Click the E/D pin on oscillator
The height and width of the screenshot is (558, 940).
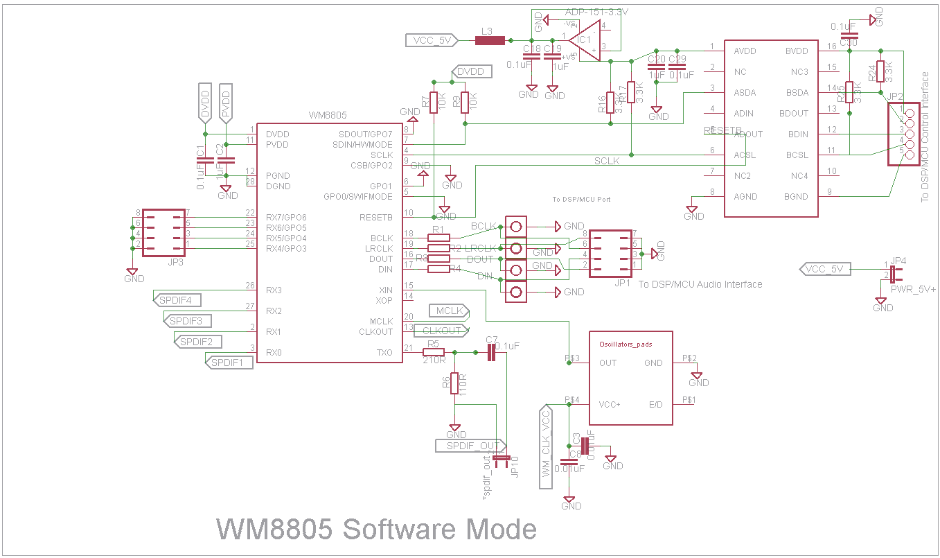click(656, 404)
